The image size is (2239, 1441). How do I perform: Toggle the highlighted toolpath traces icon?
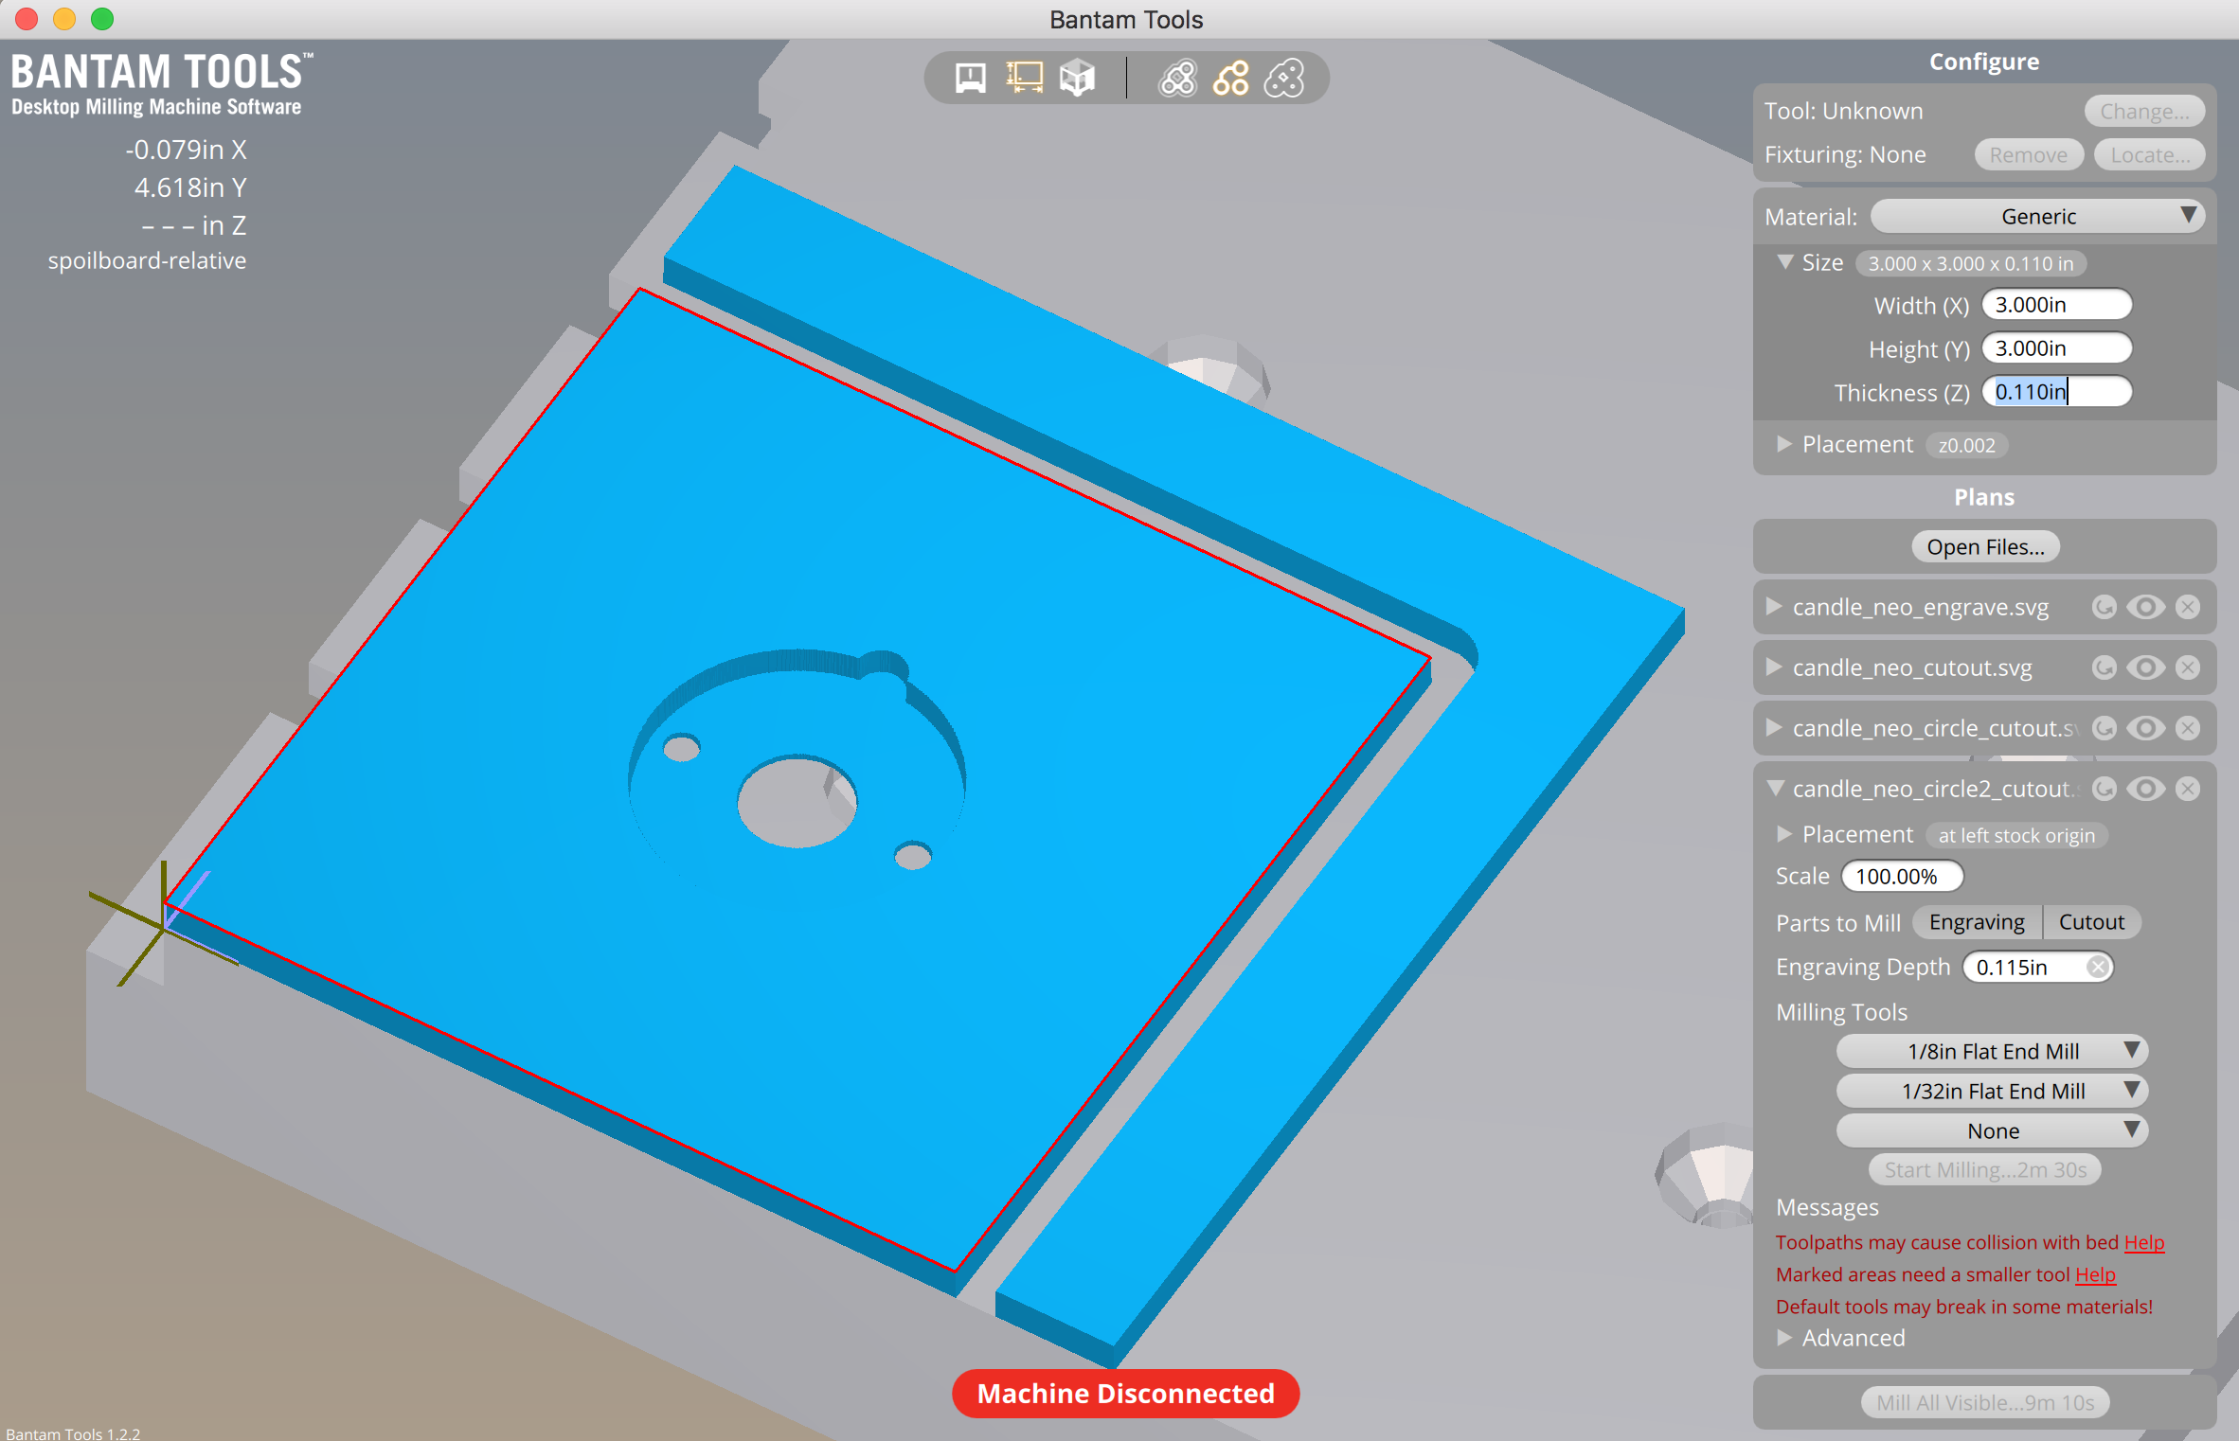click(1231, 79)
